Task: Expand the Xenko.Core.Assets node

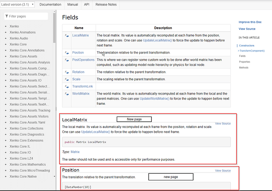Action: [x=6, y=56]
